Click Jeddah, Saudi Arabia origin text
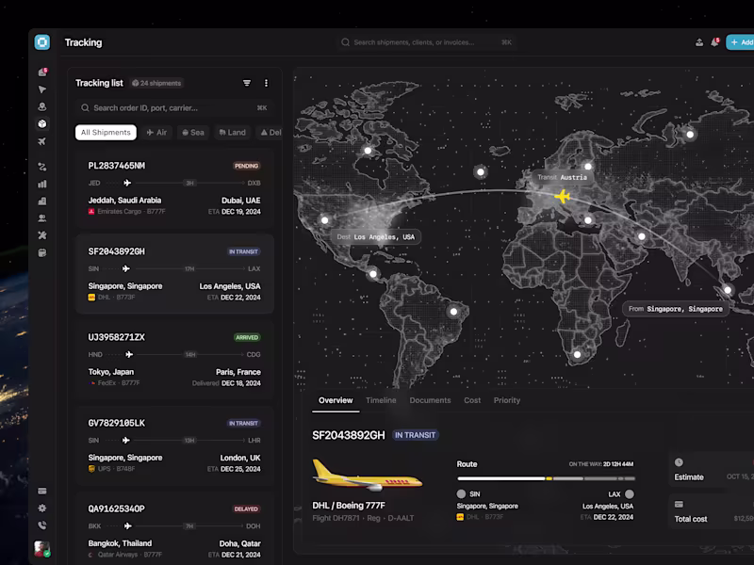Viewport: 754px width, 565px height. 124,201
